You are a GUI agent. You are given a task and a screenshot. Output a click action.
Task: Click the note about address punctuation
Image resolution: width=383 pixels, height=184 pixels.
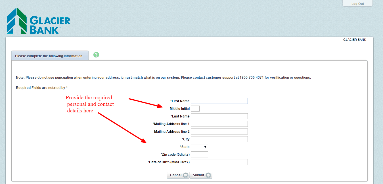(164, 78)
